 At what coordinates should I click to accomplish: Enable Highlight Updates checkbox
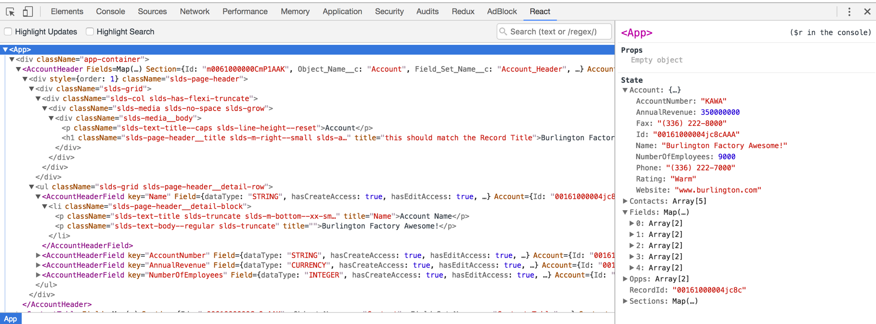[x=8, y=31]
